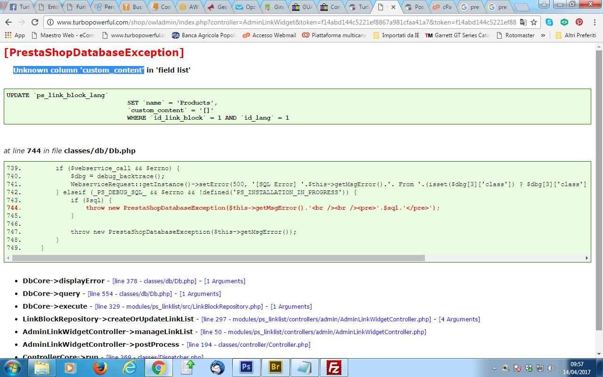Viewport: 603px width, 377px height.
Task: Click the clock showing 09:57
Action: 577,364
